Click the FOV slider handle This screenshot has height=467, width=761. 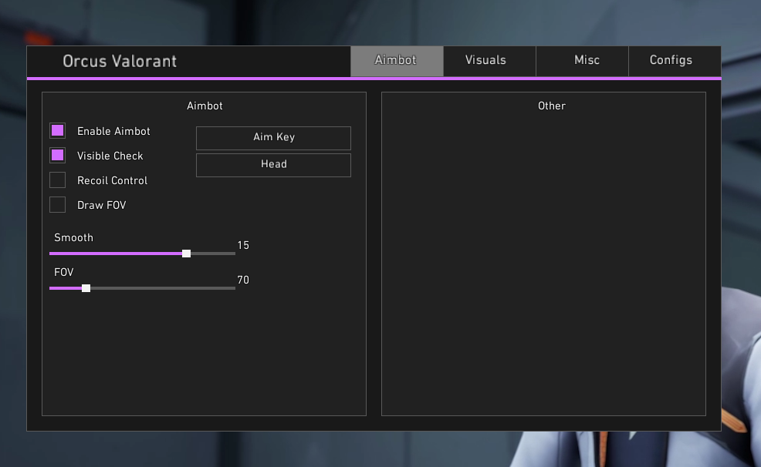(86, 288)
